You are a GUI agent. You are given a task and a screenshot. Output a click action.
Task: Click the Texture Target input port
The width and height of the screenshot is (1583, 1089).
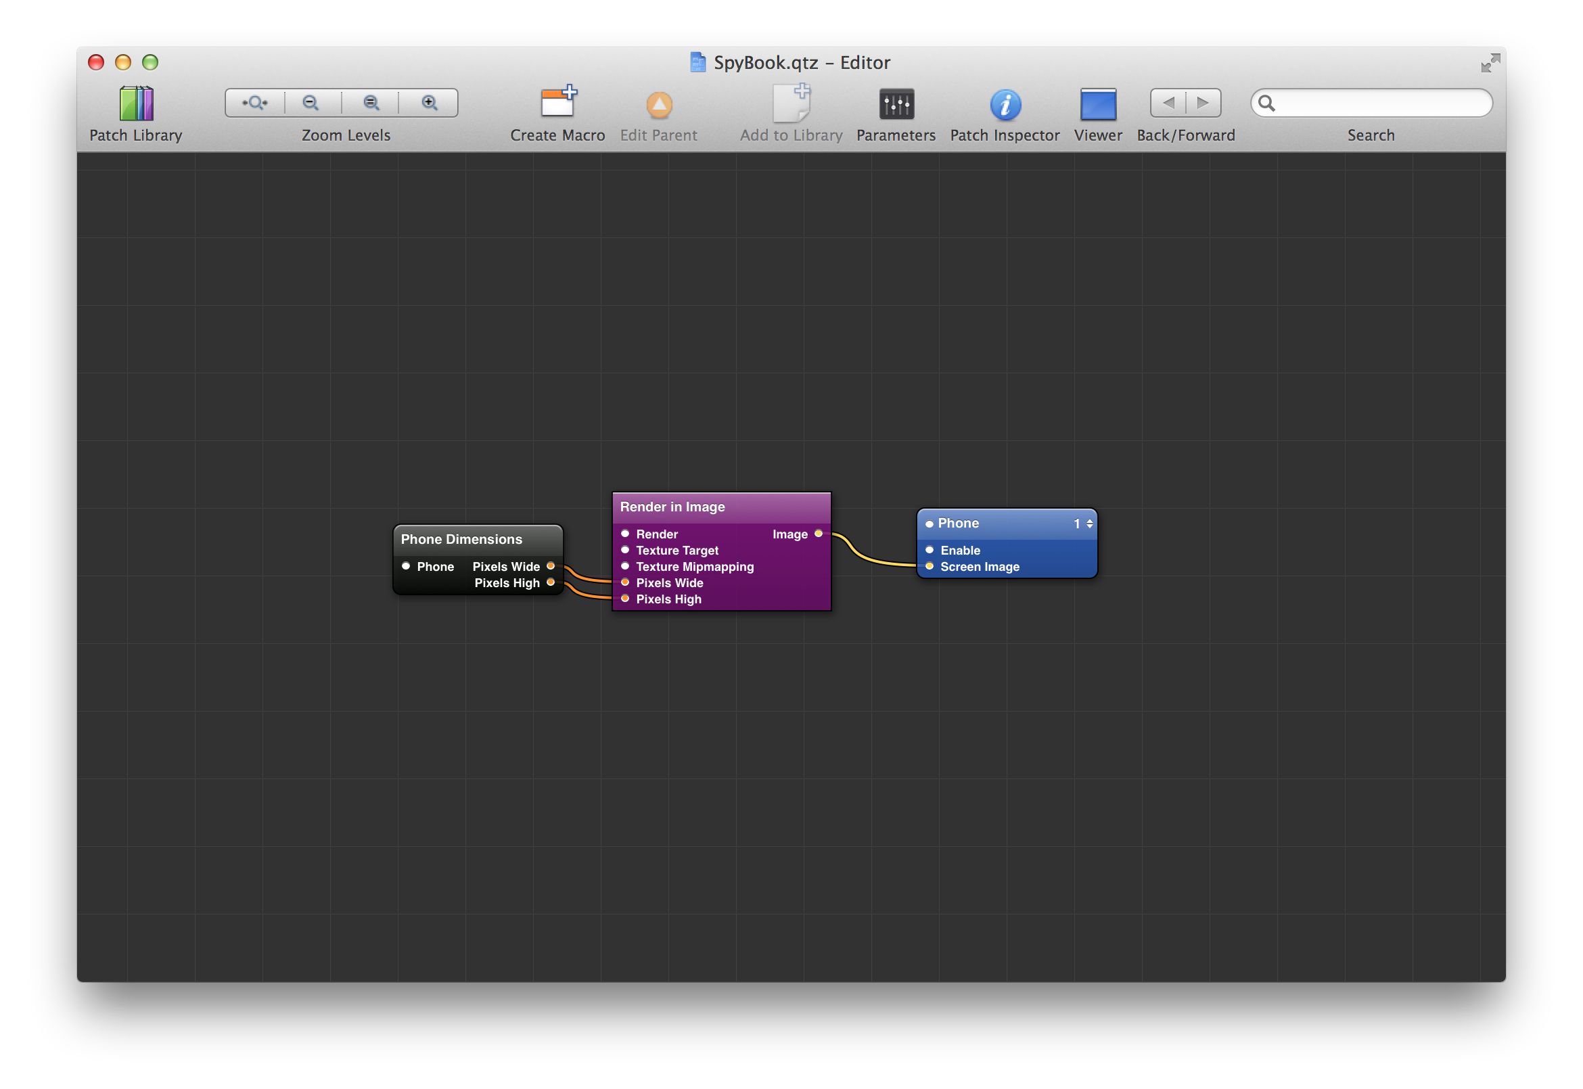pos(625,550)
